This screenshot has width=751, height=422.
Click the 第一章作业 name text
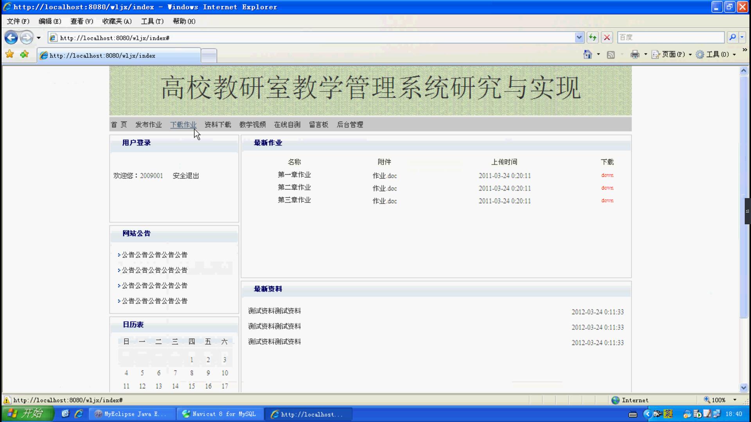[294, 175]
